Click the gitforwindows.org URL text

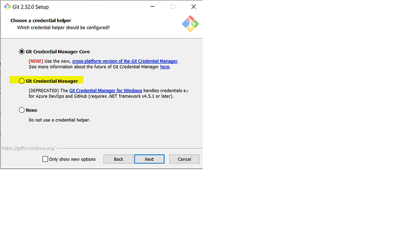(28, 148)
